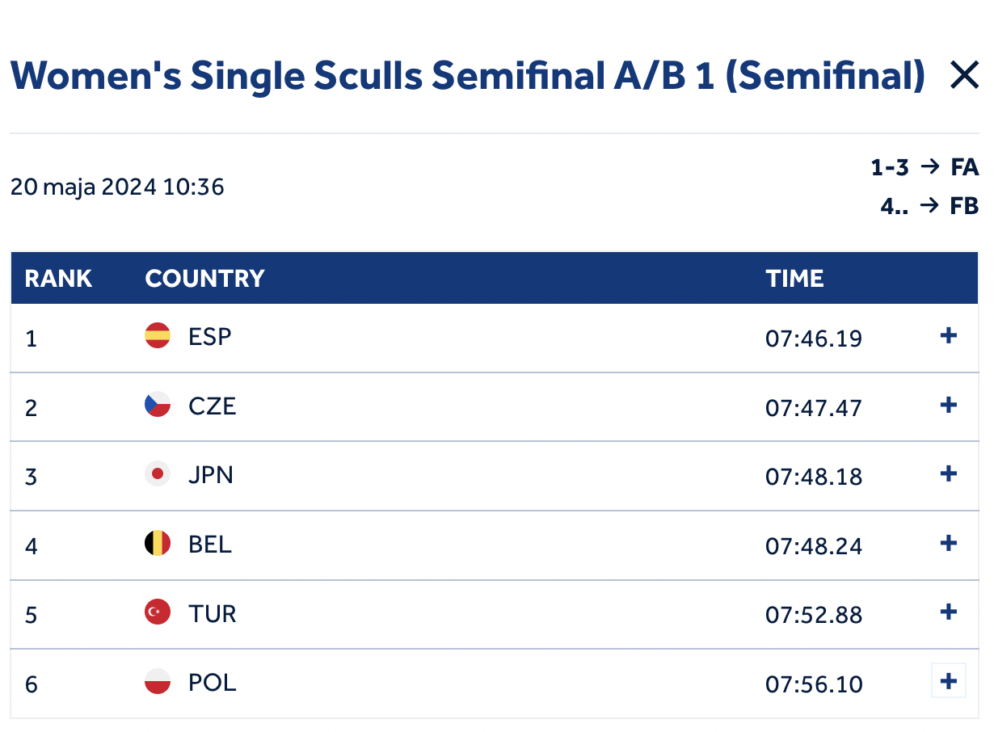Expand the ESP row details
Viewport: 994px width, 732px height.
point(949,336)
